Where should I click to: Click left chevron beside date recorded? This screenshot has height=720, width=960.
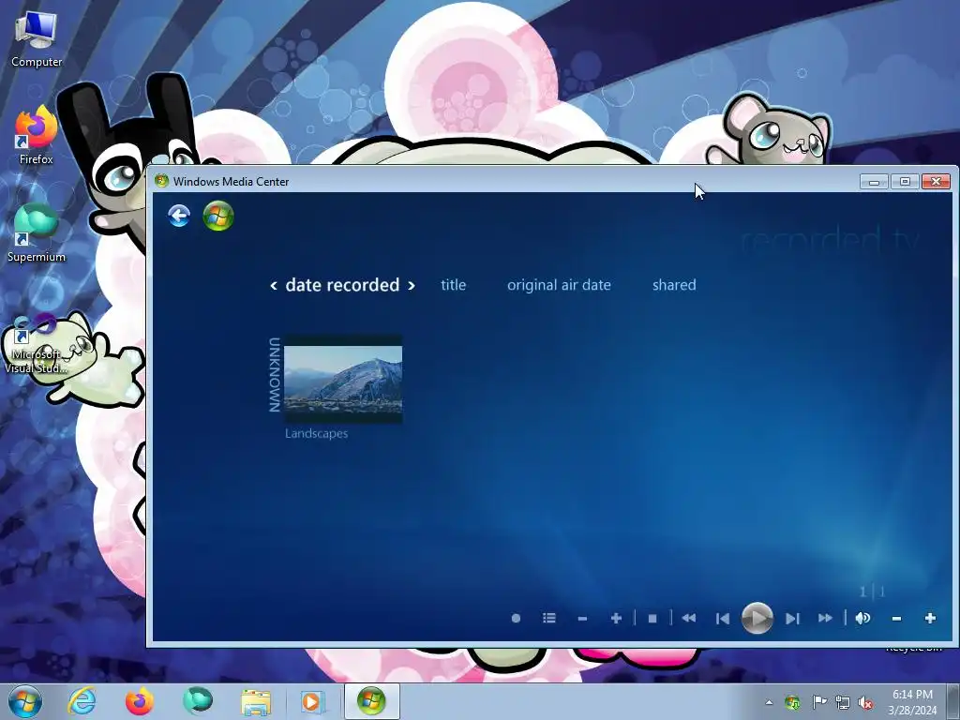pos(274,285)
